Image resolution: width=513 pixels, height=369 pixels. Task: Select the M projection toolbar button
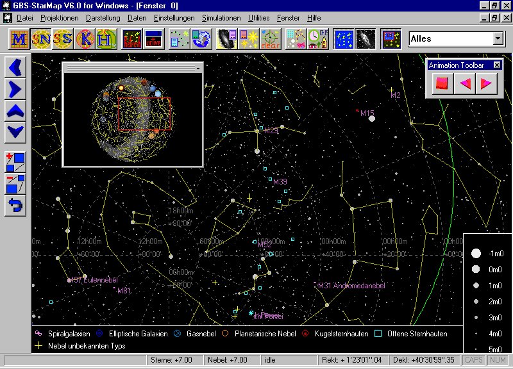(20, 39)
